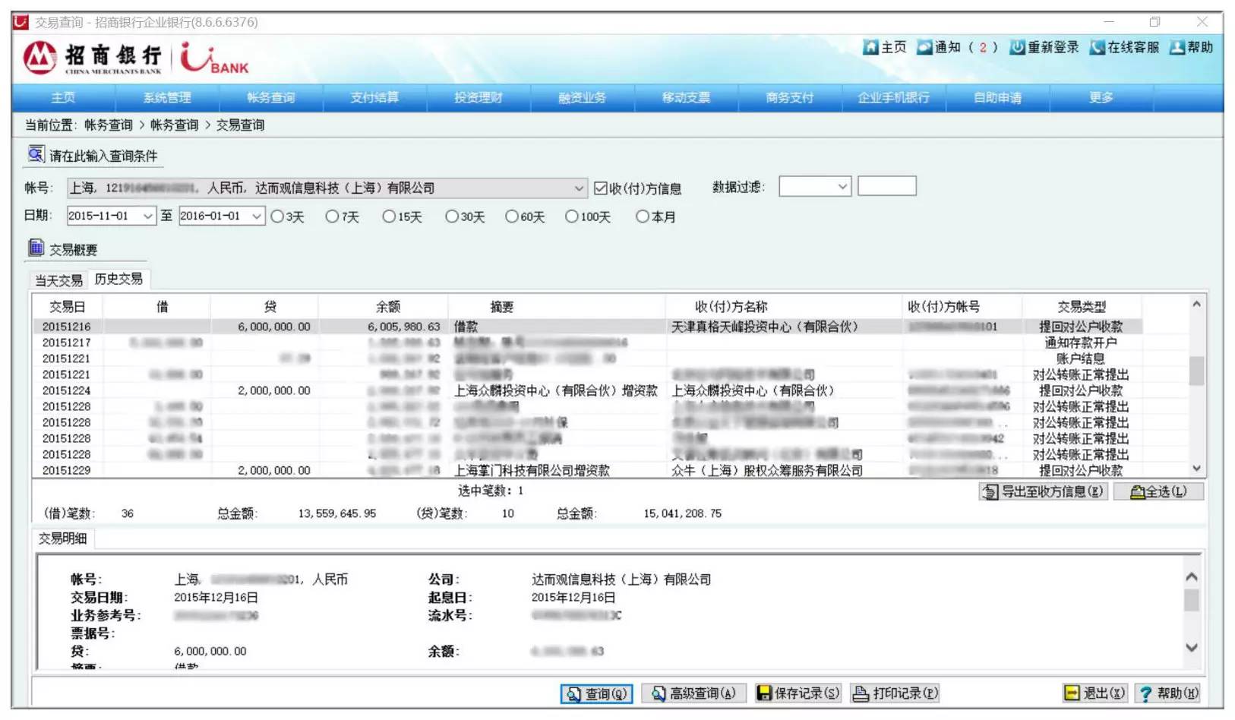
Task: Open the 自助申请 menu
Action: tap(998, 97)
